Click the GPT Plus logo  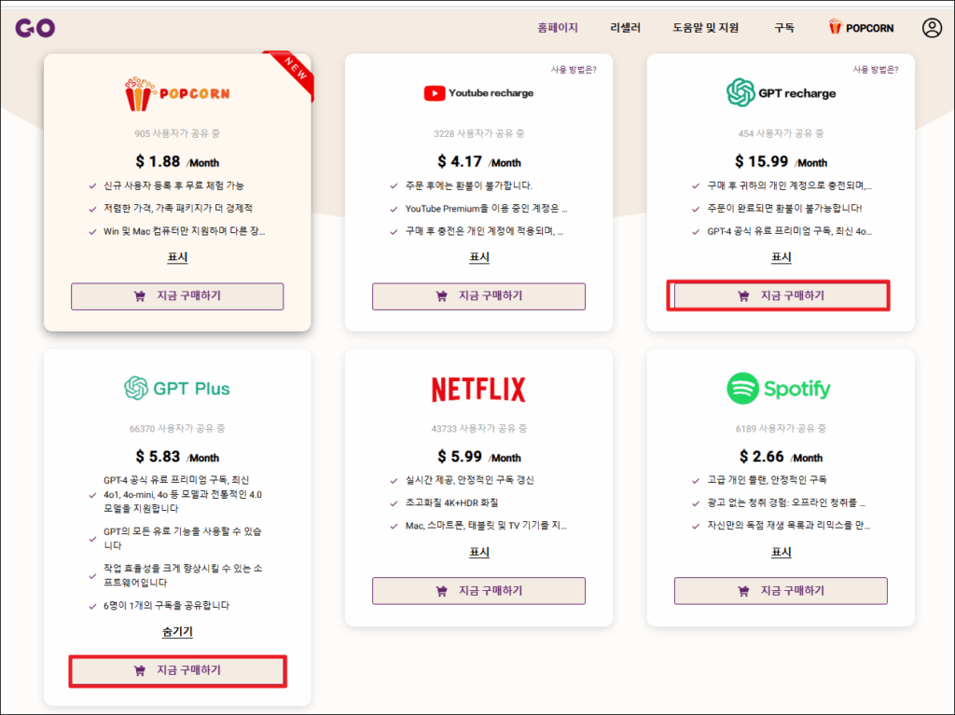[177, 388]
